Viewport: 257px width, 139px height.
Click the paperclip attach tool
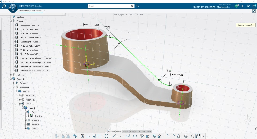click(154, 136)
